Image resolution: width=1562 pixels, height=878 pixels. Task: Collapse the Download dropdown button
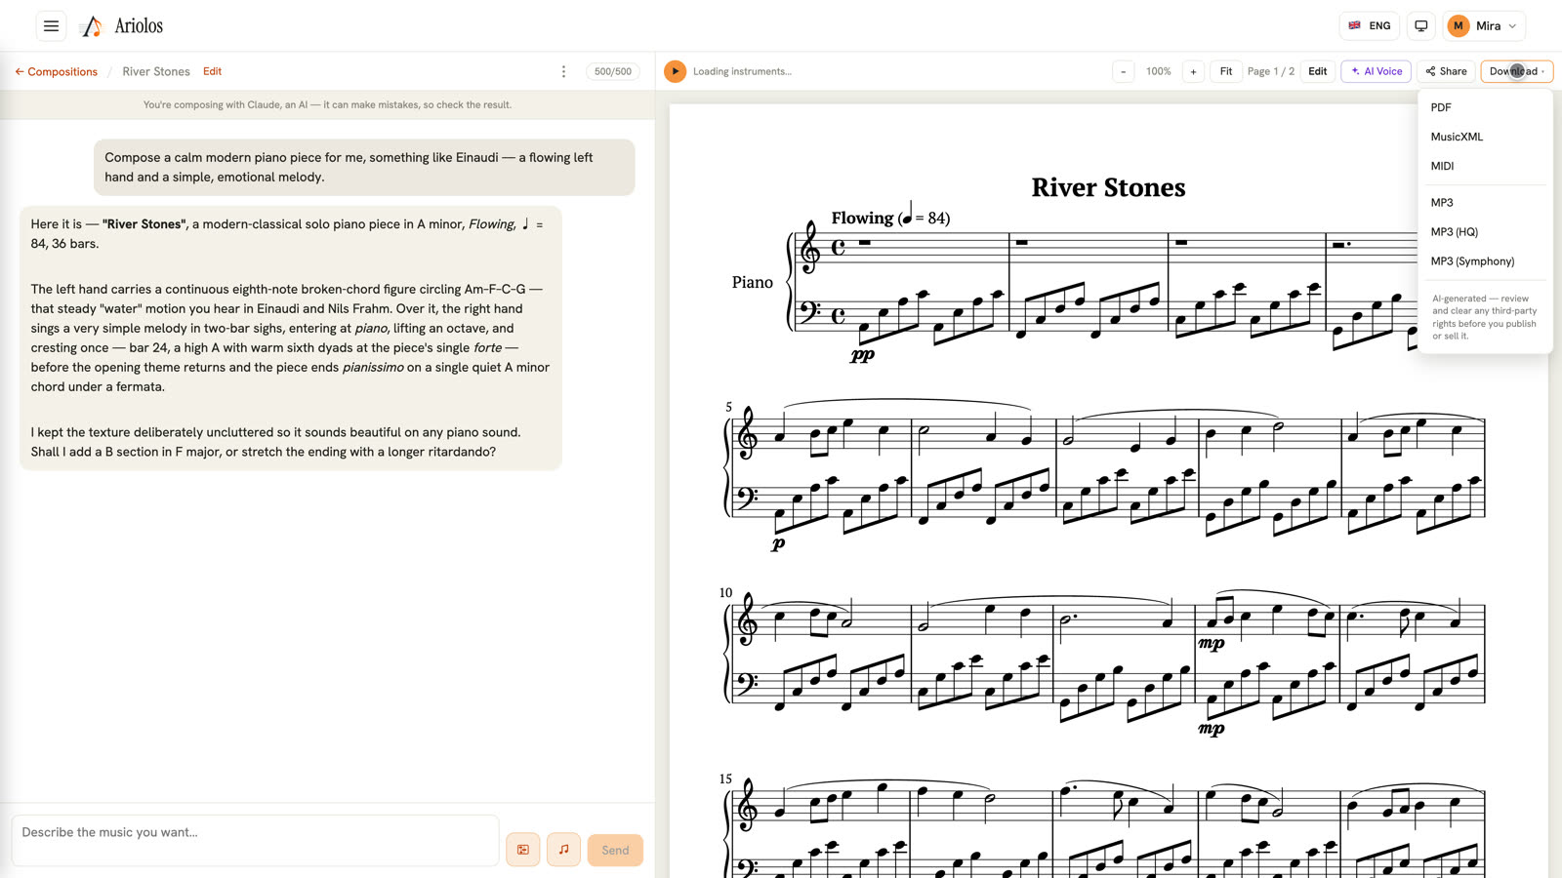[x=1516, y=71]
